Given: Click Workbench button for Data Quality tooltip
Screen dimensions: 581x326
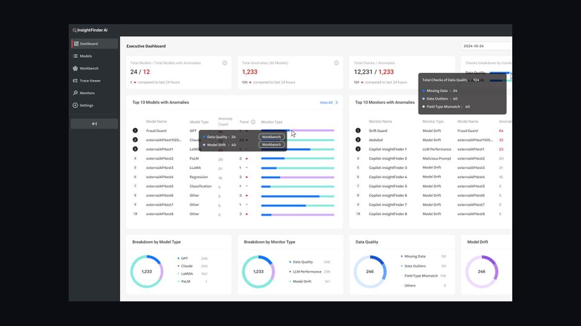Looking at the screenshot, I should [x=271, y=137].
